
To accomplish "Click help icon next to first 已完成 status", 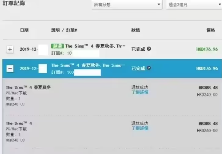I will pos(149,49).
